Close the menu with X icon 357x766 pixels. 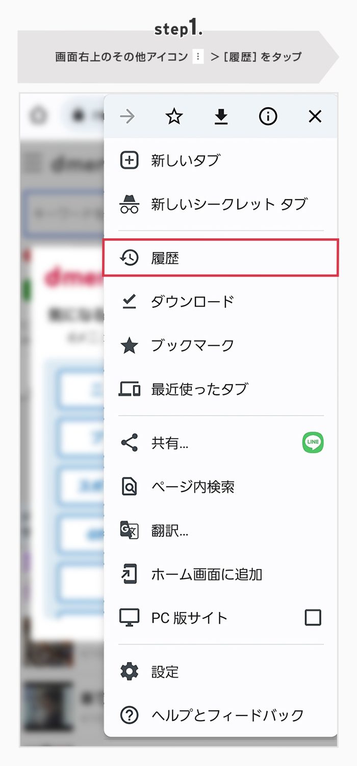tap(315, 117)
